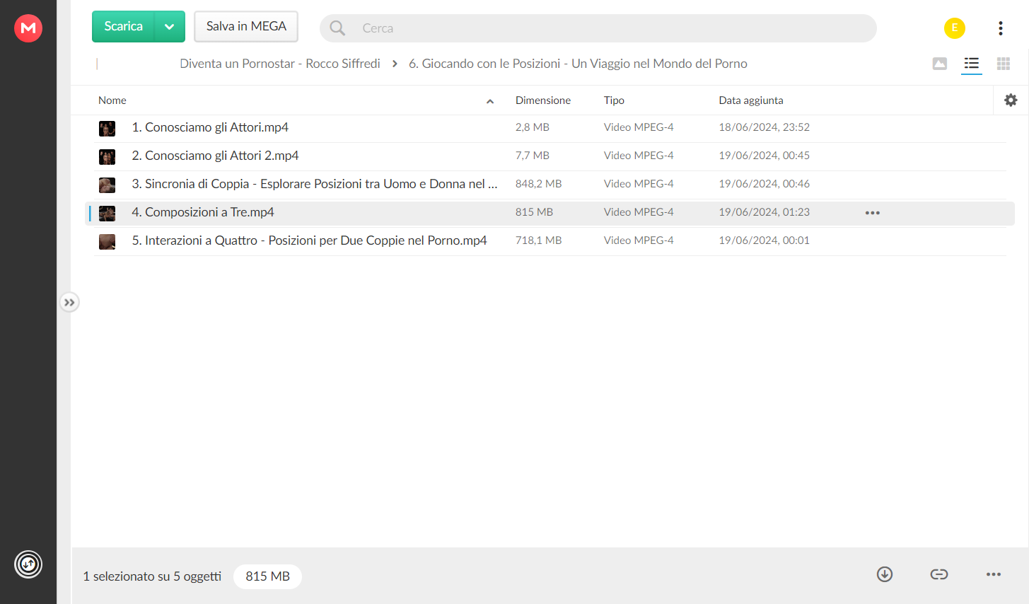The width and height of the screenshot is (1029, 604).
Task: Sort files by Nome column
Action: 112,100
